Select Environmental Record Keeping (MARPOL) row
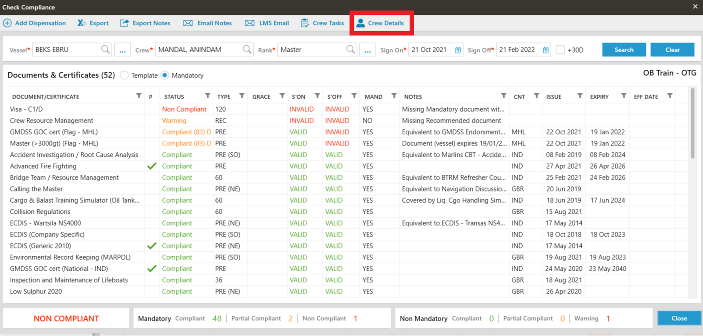Viewport: 703px width, 336px height. (x=349, y=257)
